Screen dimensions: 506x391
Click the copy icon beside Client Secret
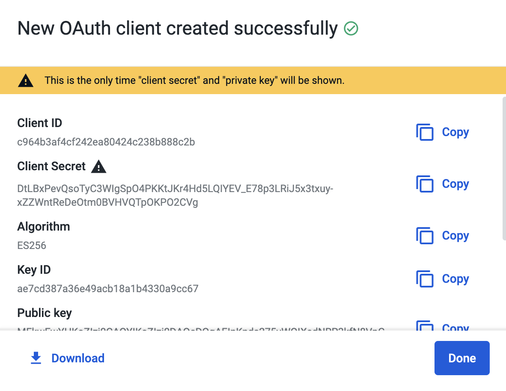tap(425, 184)
